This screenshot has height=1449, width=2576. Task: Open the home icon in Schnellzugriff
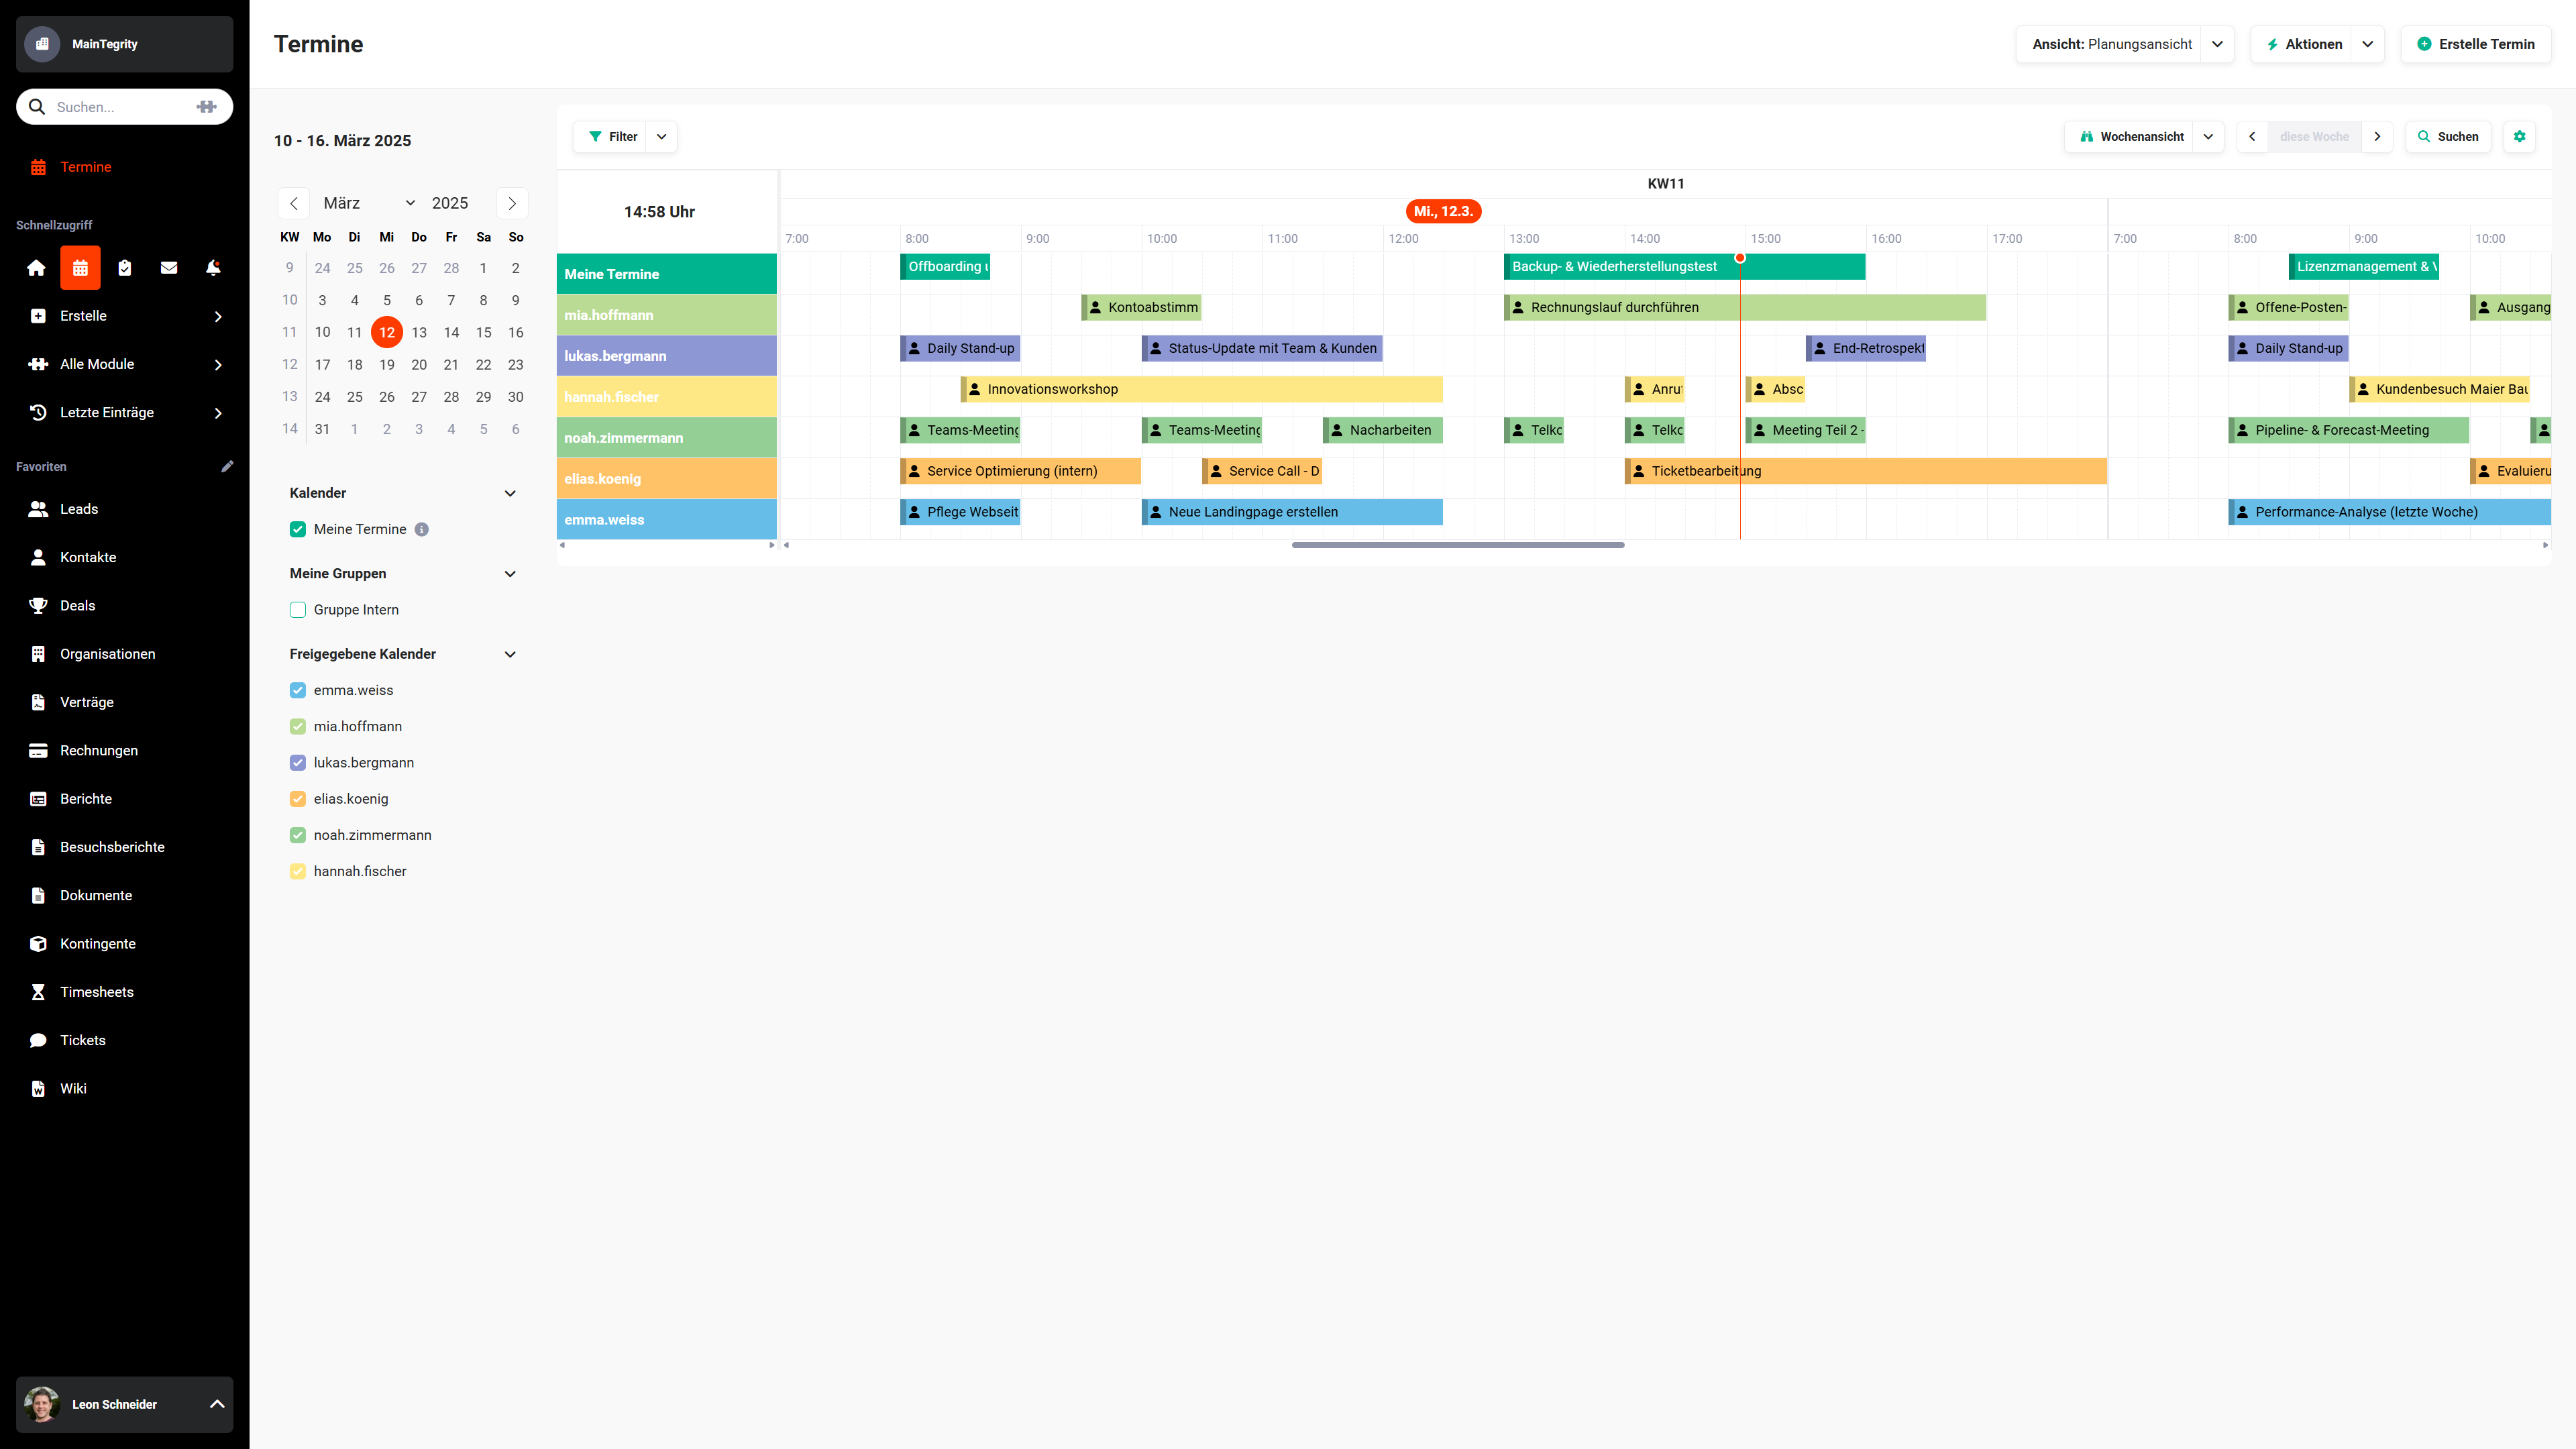tap(36, 268)
